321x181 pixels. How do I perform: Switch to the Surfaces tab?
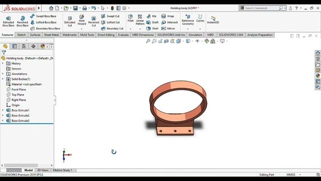tap(35, 35)
